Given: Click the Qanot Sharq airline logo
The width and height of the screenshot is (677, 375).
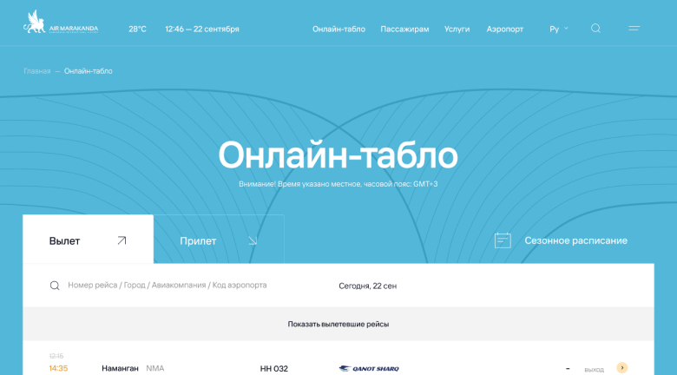Looking at the screenshot, I should coord(369,368).
